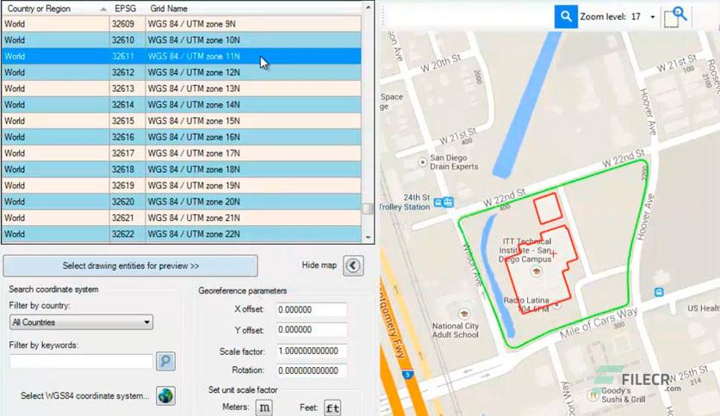Select row WGS 84 / UTM zone 18N
Viewport: 720px width, 416px height.
click(182, 169)
